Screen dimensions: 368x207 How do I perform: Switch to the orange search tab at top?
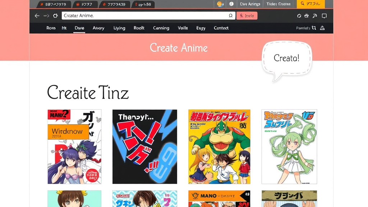(x=310, y=4)
